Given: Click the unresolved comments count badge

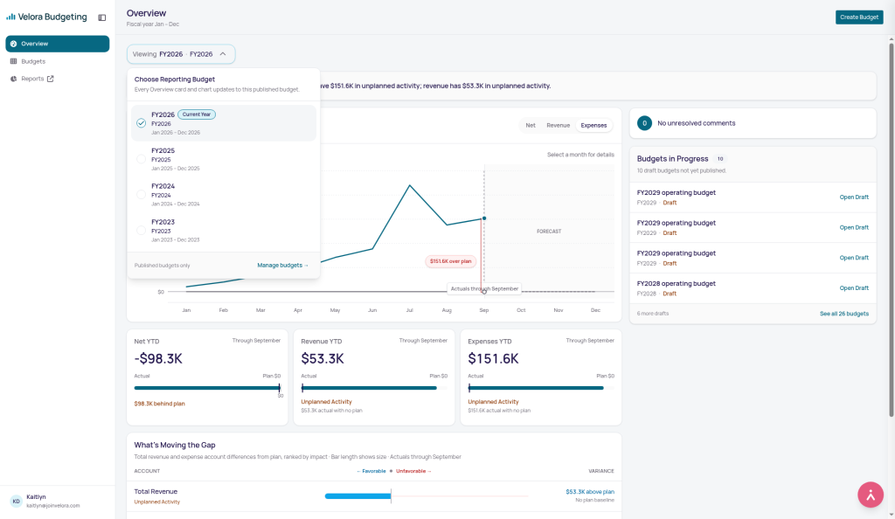Looking at the screenshot, I should (x=644, y=123).
